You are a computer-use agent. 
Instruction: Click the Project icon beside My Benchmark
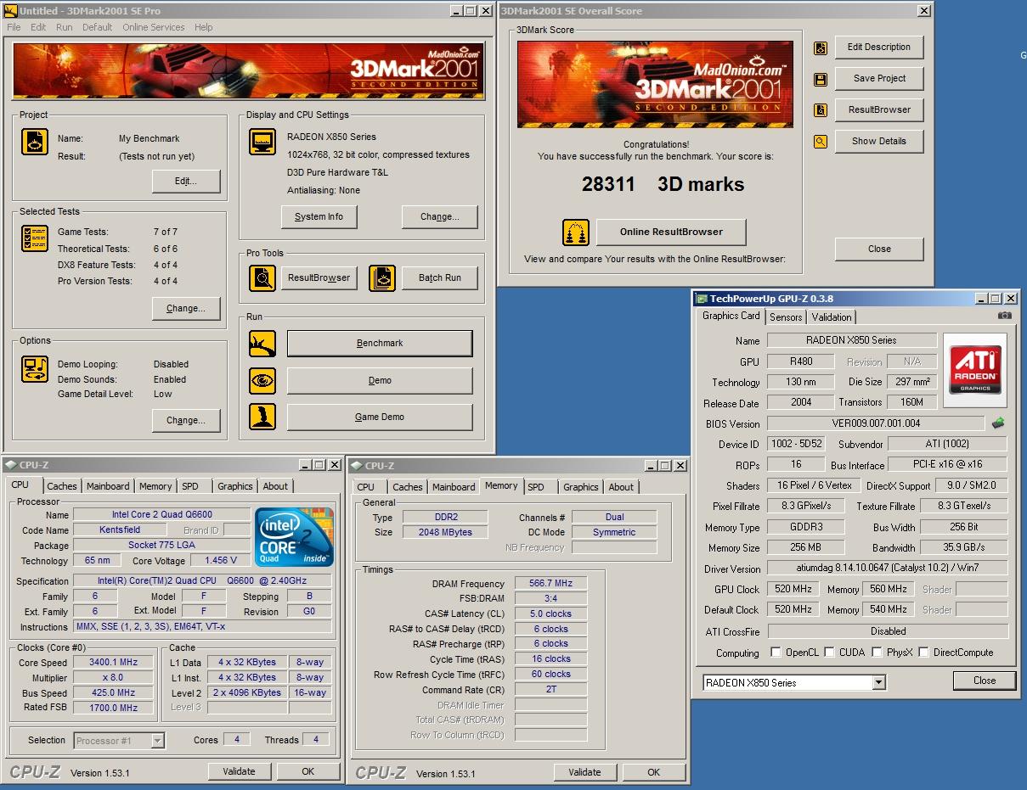[x=35, y=142]
